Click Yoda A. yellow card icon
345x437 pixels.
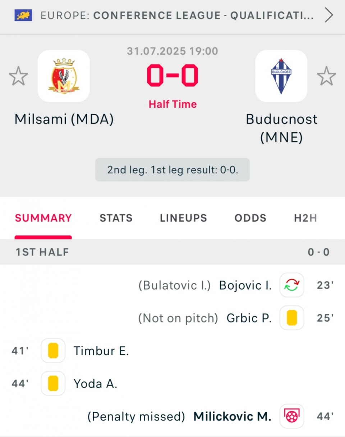click(x=53, y=383)
